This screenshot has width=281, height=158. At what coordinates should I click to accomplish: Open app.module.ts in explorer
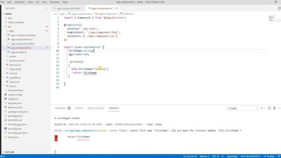pyautogui.click(x=18, y=52)
